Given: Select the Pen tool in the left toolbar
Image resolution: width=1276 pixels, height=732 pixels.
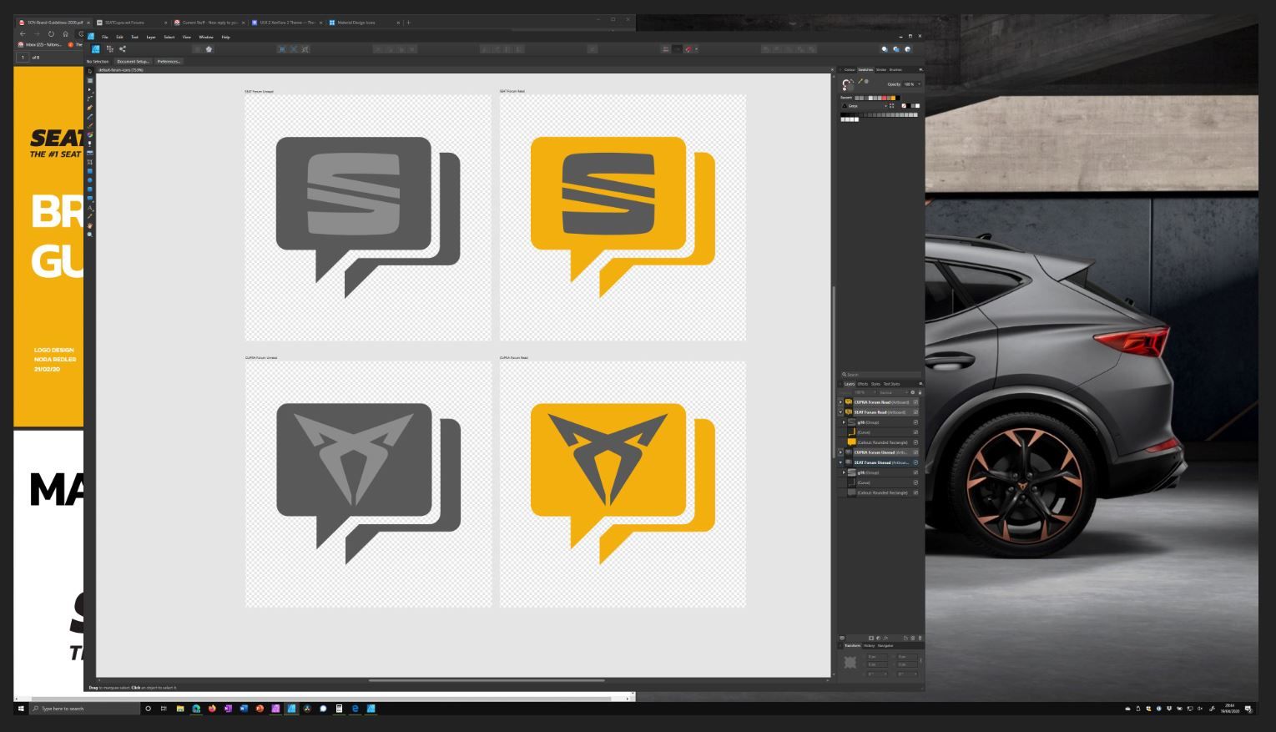Looking at the screenshot, I should pos(90,108).
